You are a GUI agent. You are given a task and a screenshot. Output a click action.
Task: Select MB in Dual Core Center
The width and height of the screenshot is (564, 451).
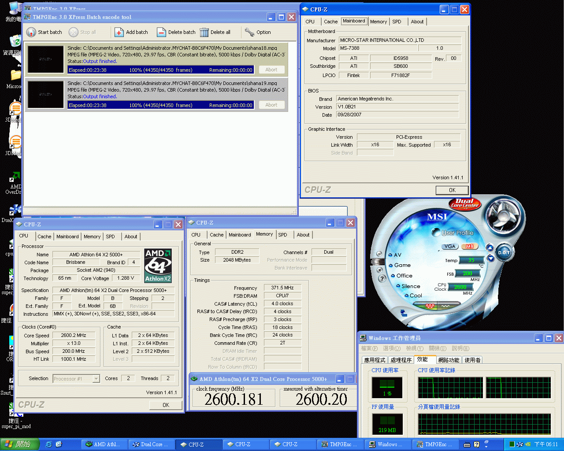click(x=469, y=247)
